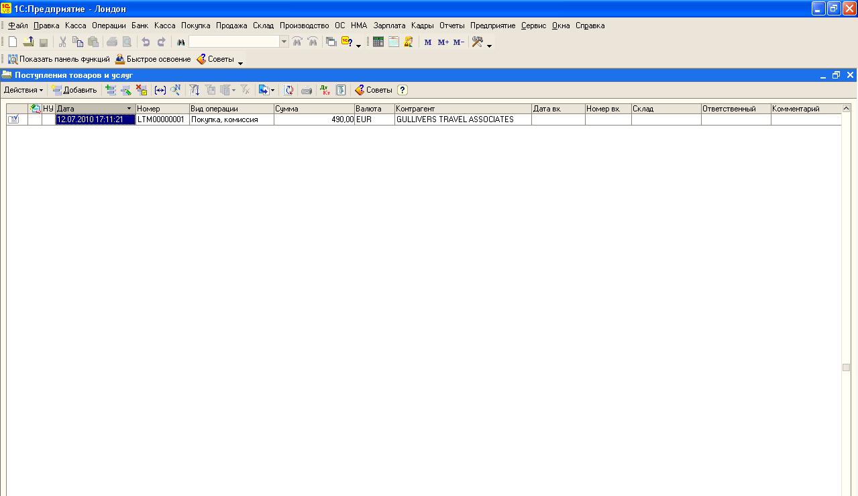The image size is (858, 496).
Task: Click the posted document icon in first row
Action: point(13,119)
